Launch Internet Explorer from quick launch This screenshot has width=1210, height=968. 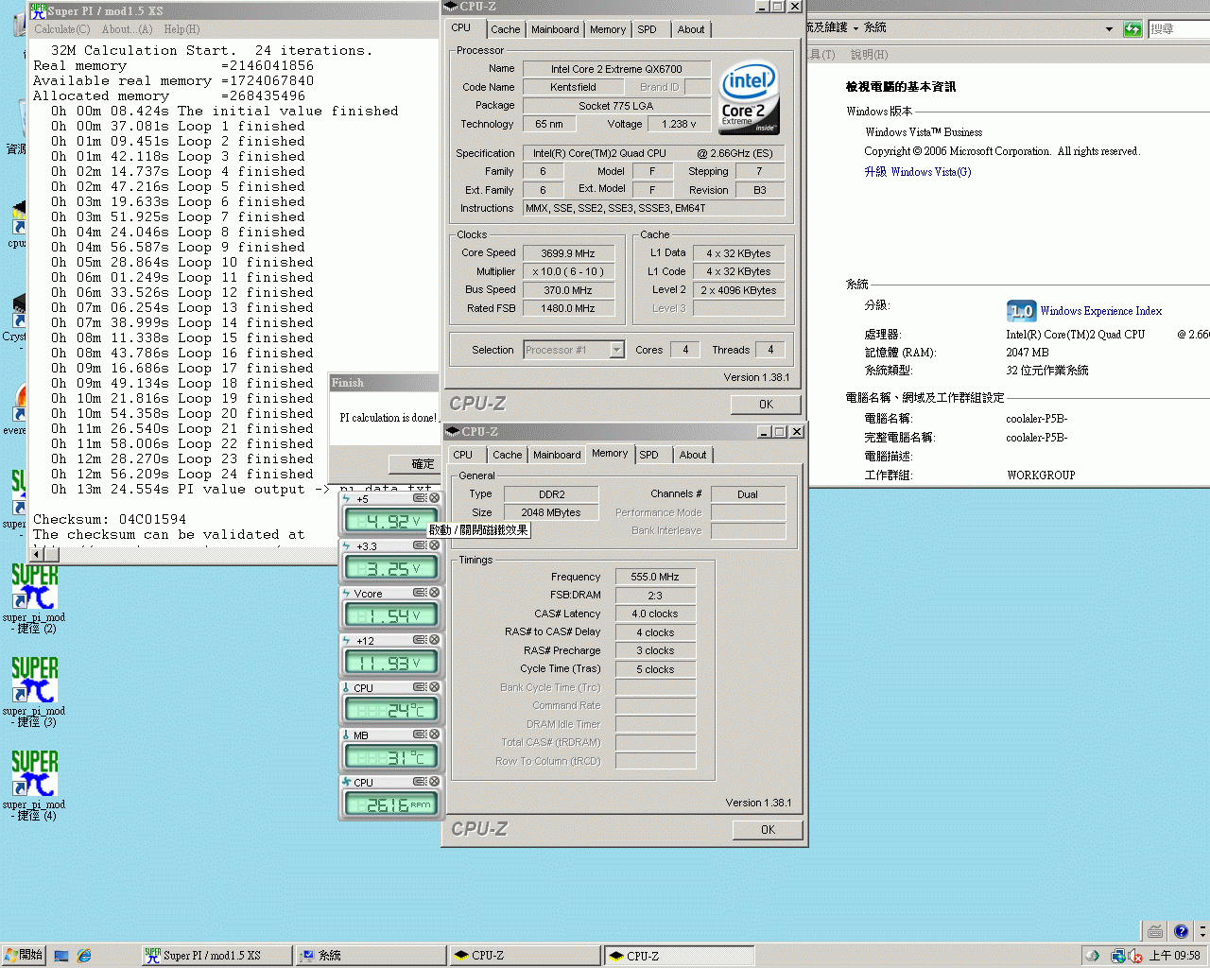[x=84, y=956]
